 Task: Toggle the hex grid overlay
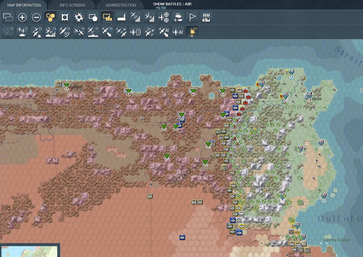point(50,17)
